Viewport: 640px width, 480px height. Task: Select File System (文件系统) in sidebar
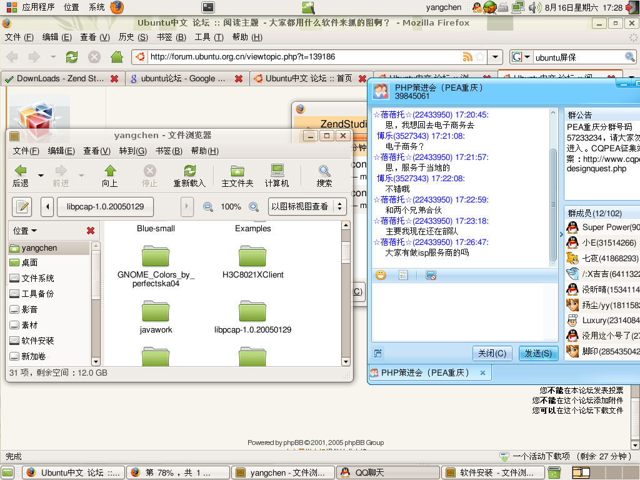[x=49, y=278]
